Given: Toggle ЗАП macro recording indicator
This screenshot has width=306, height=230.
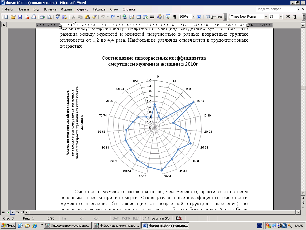Looking at the screenshot, I should coord(116,218).
